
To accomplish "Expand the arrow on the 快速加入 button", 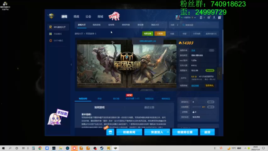I will point(168,132).
